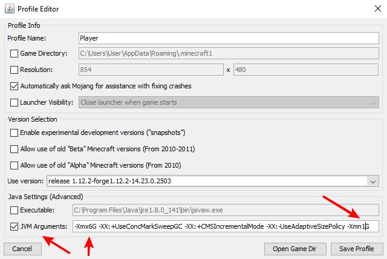This screenshot has width=387, height=259.
Task: Uncheck the JVM Arguments checkbox
Action: pyautogui.click(x=15, y=226)
